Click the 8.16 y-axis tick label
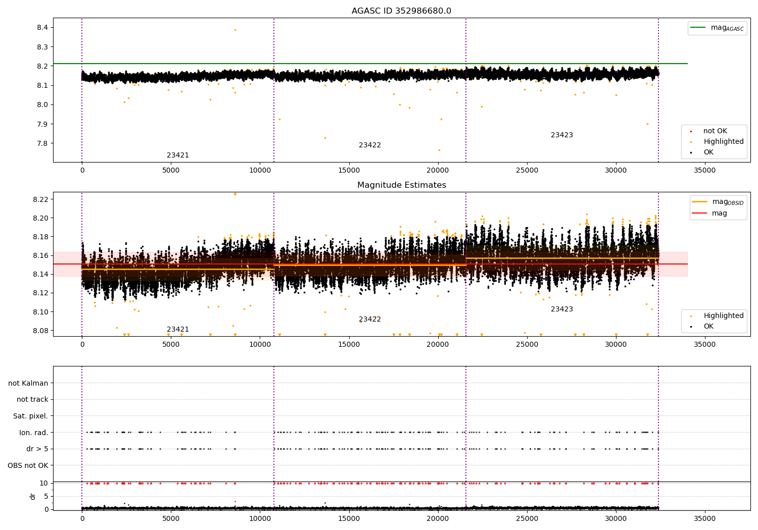This screenshot has height=530, width=758. (40, 255)
